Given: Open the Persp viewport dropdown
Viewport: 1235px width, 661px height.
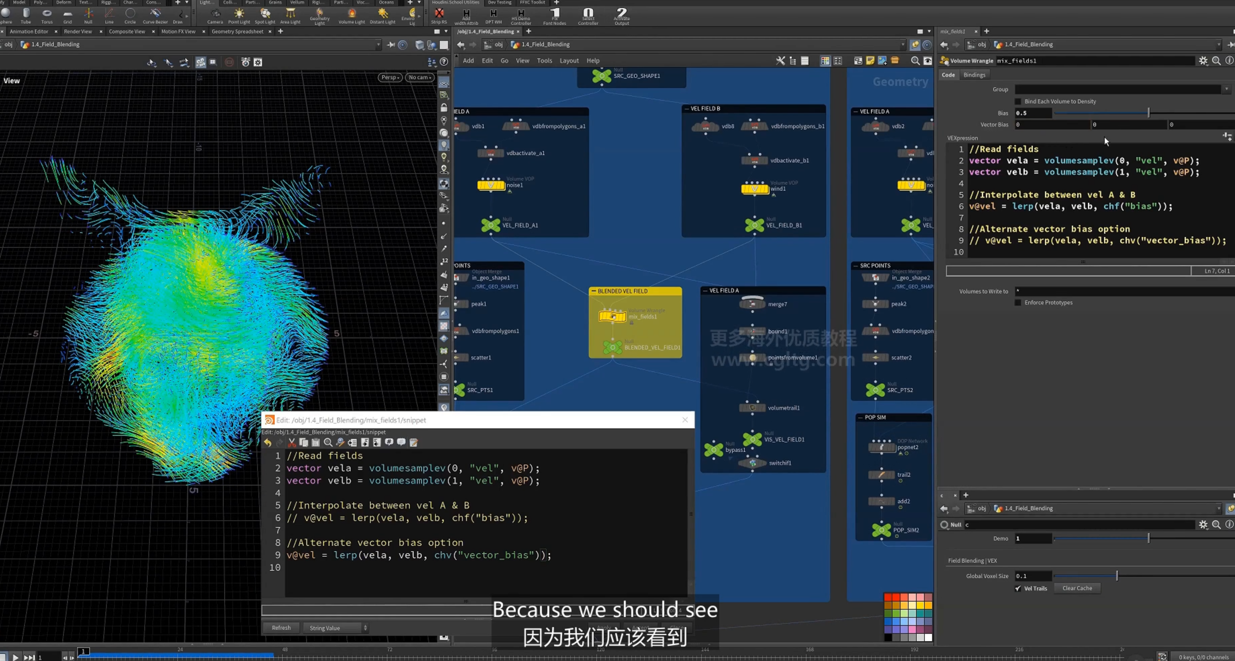Looking at the screenshot, I should click(x=390, y=77).
